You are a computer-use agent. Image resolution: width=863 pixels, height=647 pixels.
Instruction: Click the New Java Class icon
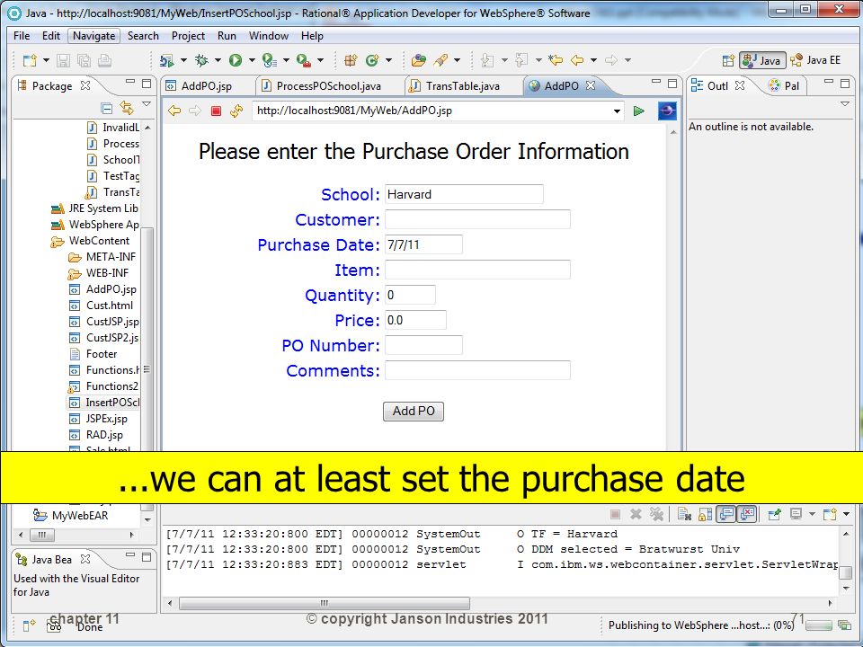click(372, 60)
